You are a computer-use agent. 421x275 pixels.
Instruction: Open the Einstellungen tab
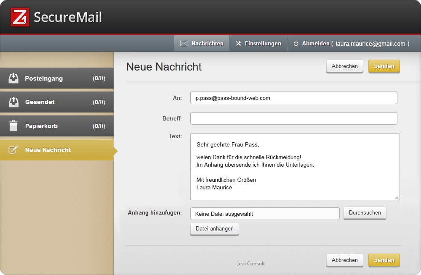tap(258, 43)
